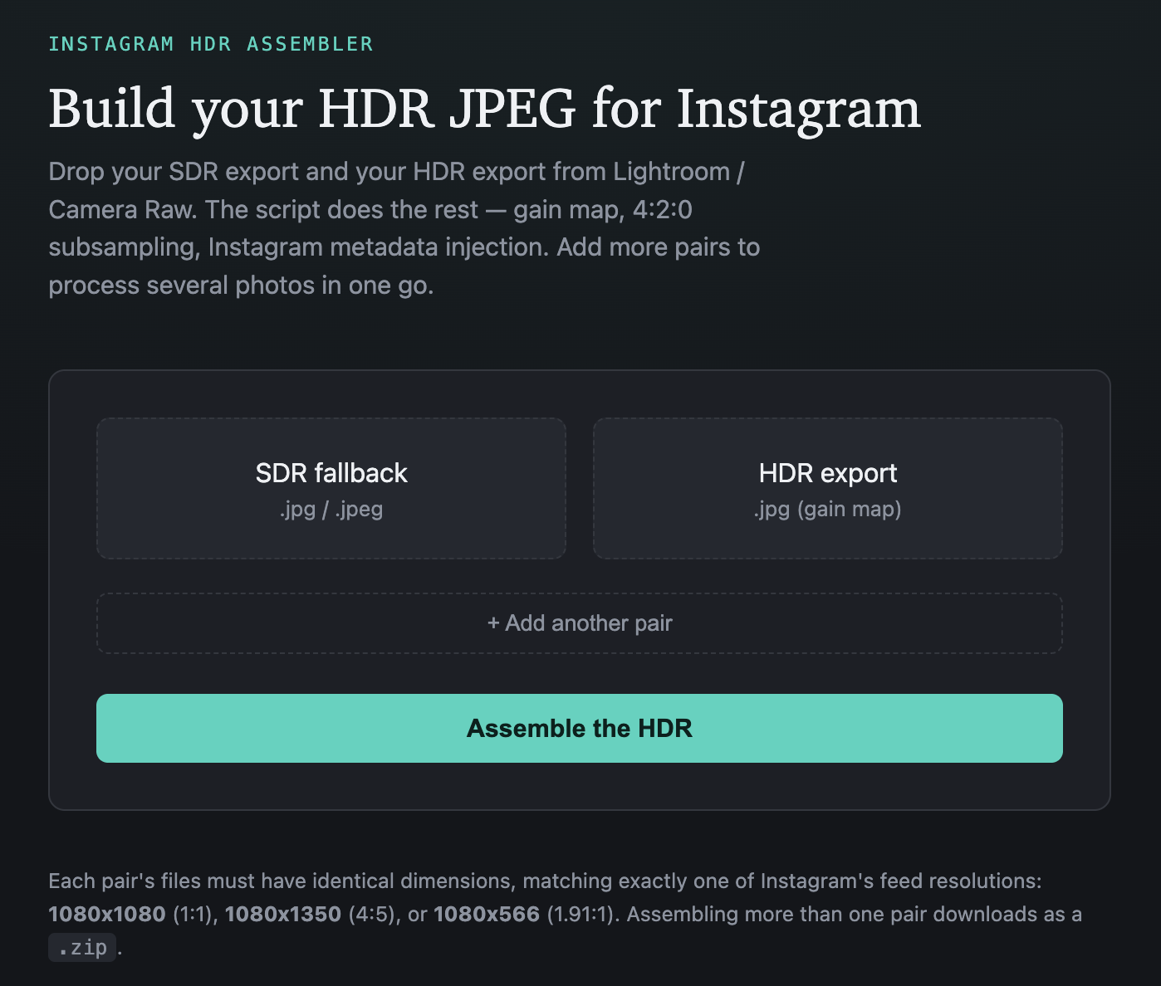Click the '.zip' code label
The height and width of the screenshot is (986, 1161).
tap(82, 947)
